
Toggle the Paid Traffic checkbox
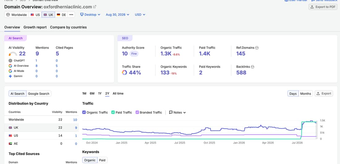(113, 112)
